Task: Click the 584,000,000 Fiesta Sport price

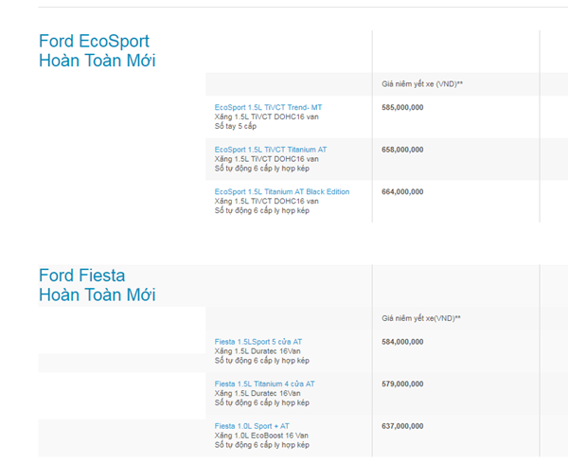Action: (x=402, y=342)
